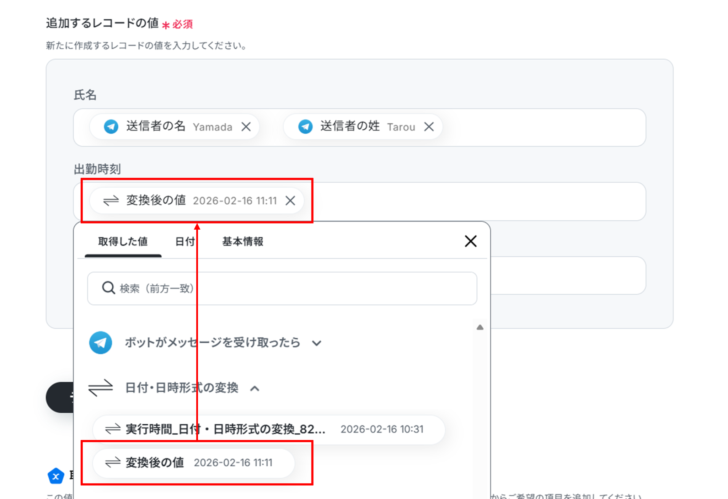728x499 pixels.
Task: Remove the 変換後の値 tag from 出勤時刻
Action: tap(290, 201)
